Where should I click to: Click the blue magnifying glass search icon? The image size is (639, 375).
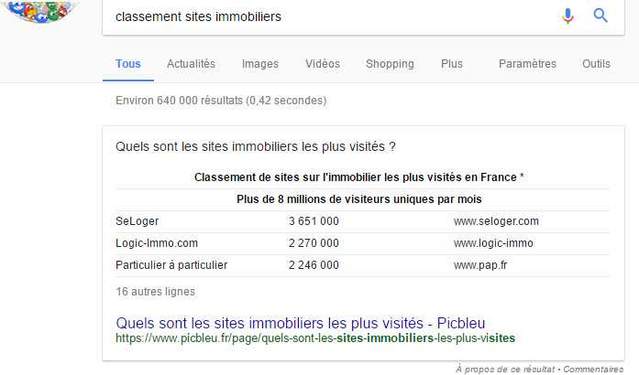coord(600,16)
